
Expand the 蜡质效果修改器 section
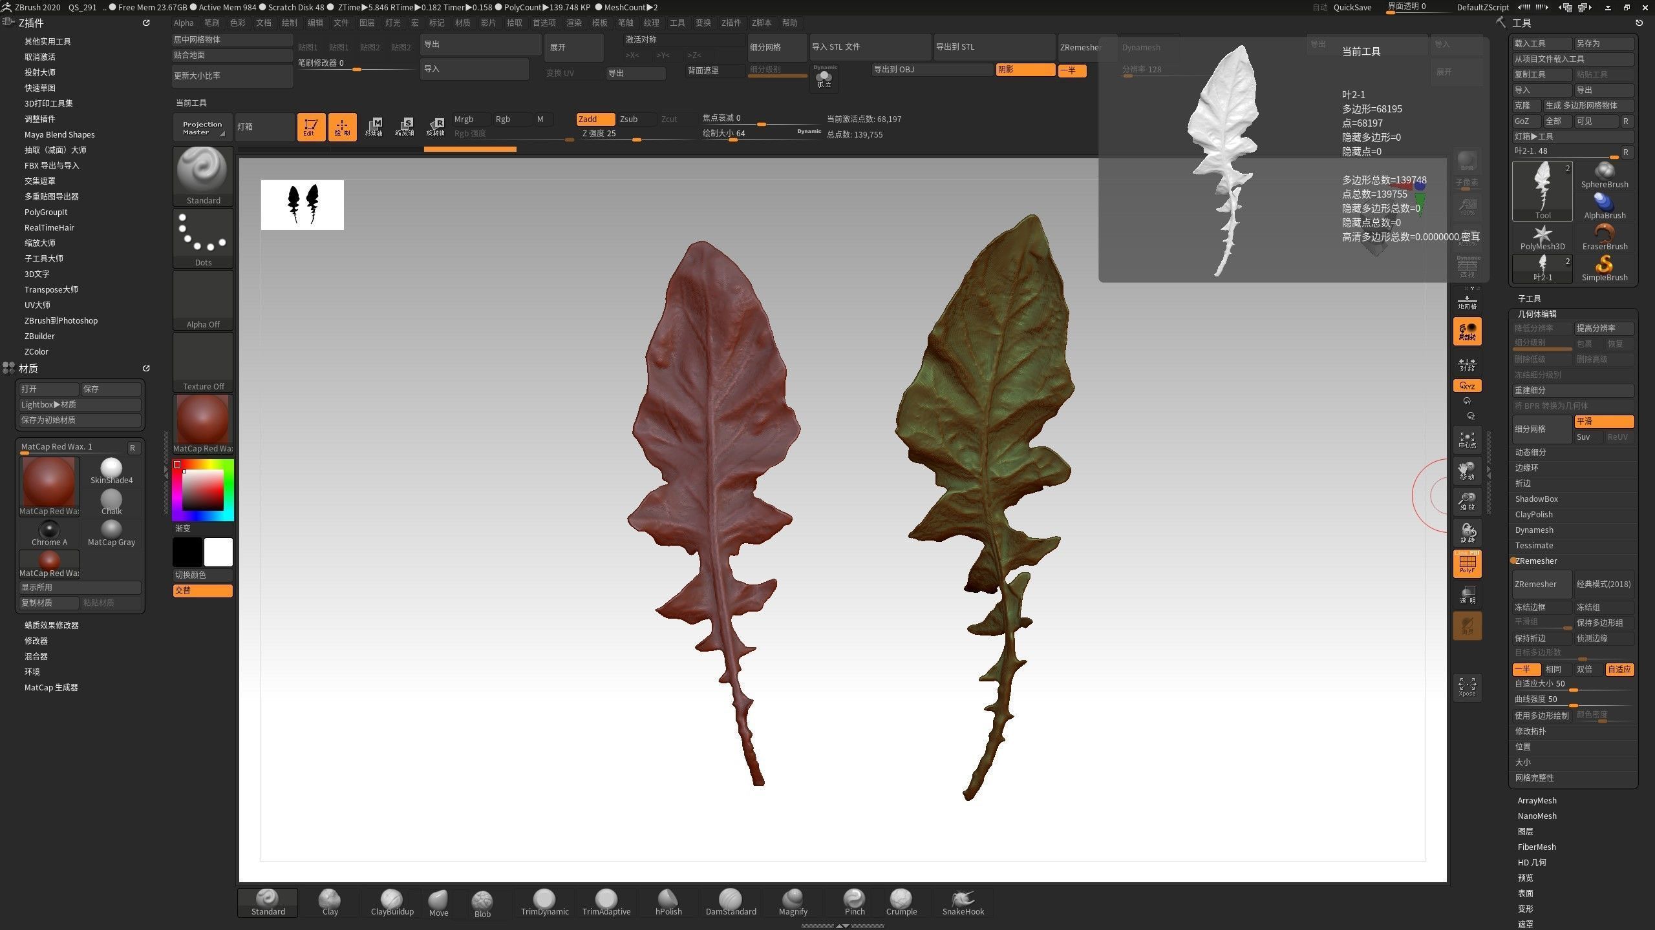[52, 625]
